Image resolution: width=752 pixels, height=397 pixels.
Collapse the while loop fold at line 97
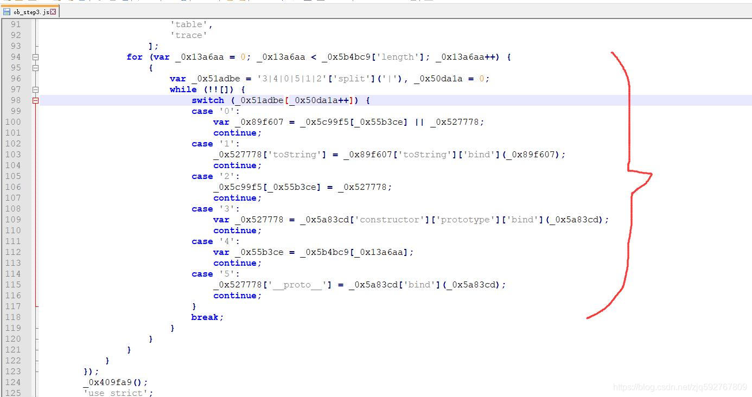coord(34,89)
